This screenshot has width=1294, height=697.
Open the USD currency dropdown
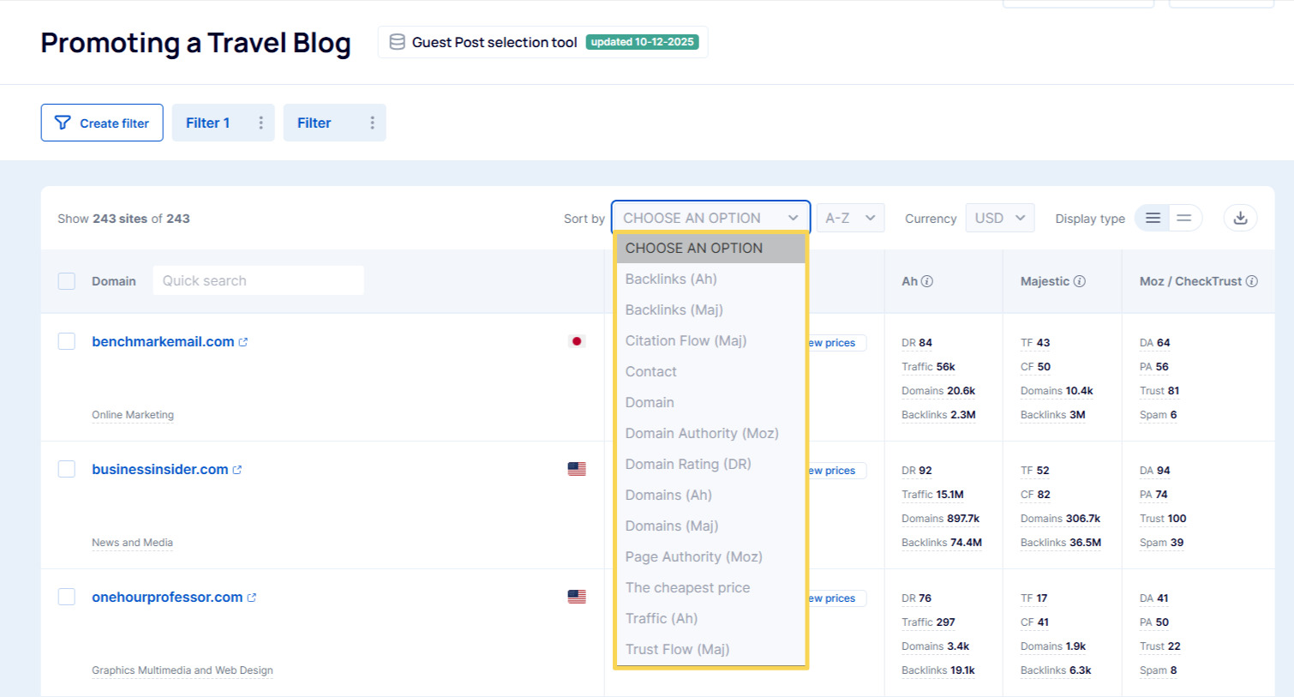[999, 218]
